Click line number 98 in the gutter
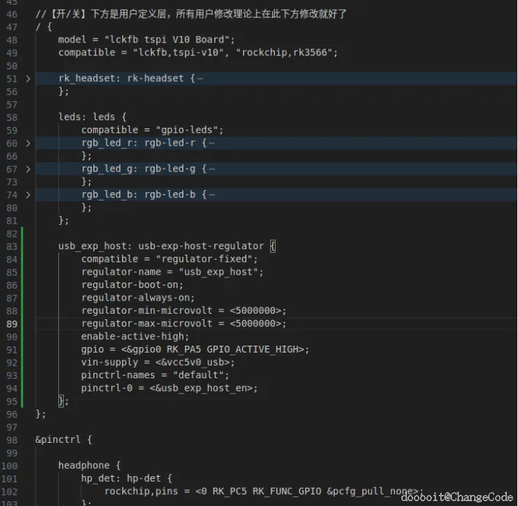The width and height of the screenshot is (518, 506). tap(12, 440)
